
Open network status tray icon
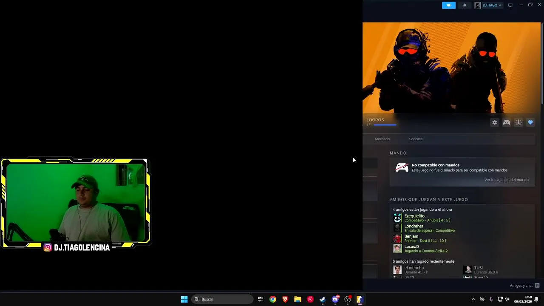[x=500, y=299]
